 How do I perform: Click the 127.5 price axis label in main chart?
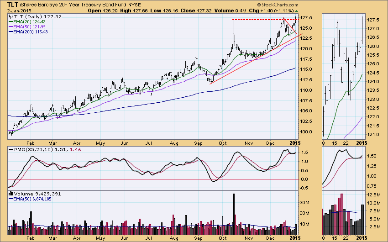coord(307,17)
